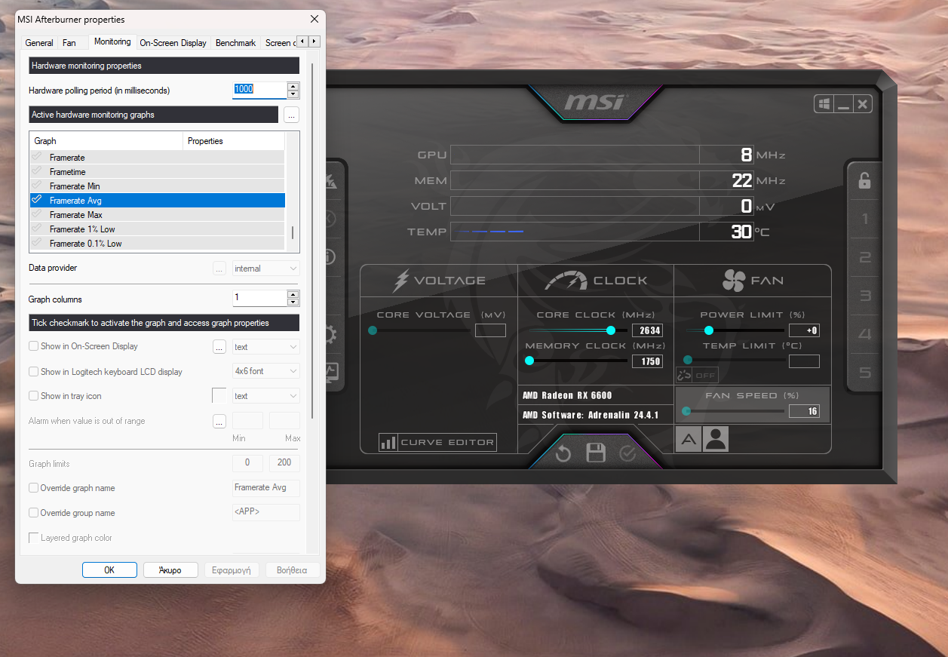This screenshot has width=948, height=657.
Task: Select the Monitoring tab
Action: tap(112, 42)
